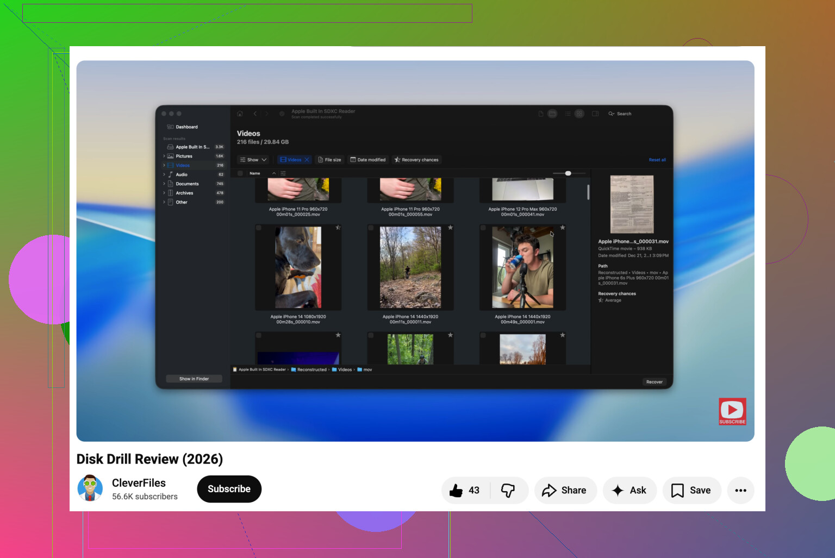This screenshot has width=835, height=558.
Task: Expand the Archives tree arrow
Action: pos(164,193)
